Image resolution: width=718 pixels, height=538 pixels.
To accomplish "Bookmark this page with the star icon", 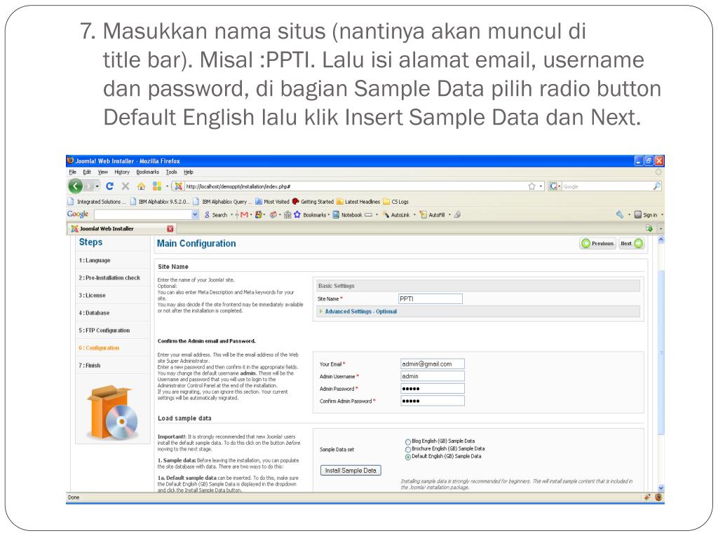I will [531, 186].
